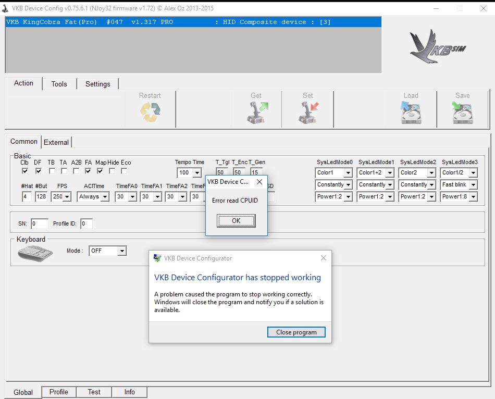Click the SN input field
Screen dimensions: 495x399
pos(39,224)
